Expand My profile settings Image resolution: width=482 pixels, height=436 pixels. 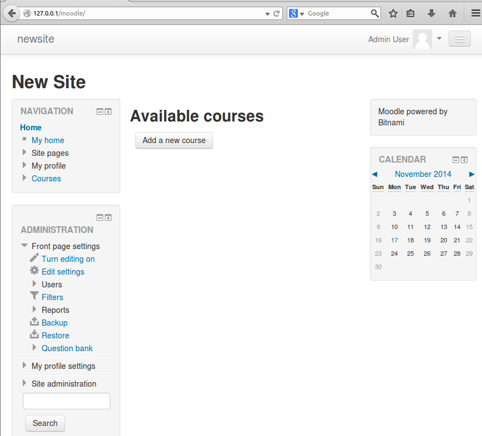coord(24,366)
